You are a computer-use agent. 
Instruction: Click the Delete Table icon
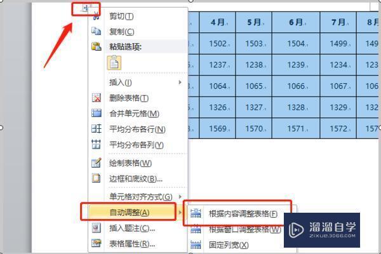tap(97, 98)
